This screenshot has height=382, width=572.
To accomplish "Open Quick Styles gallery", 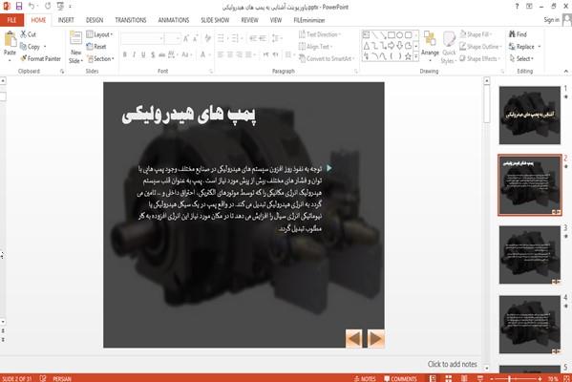I will point(449,48).
